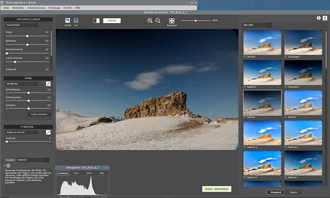Star the Malerisch 2 preset

[245, 147]
